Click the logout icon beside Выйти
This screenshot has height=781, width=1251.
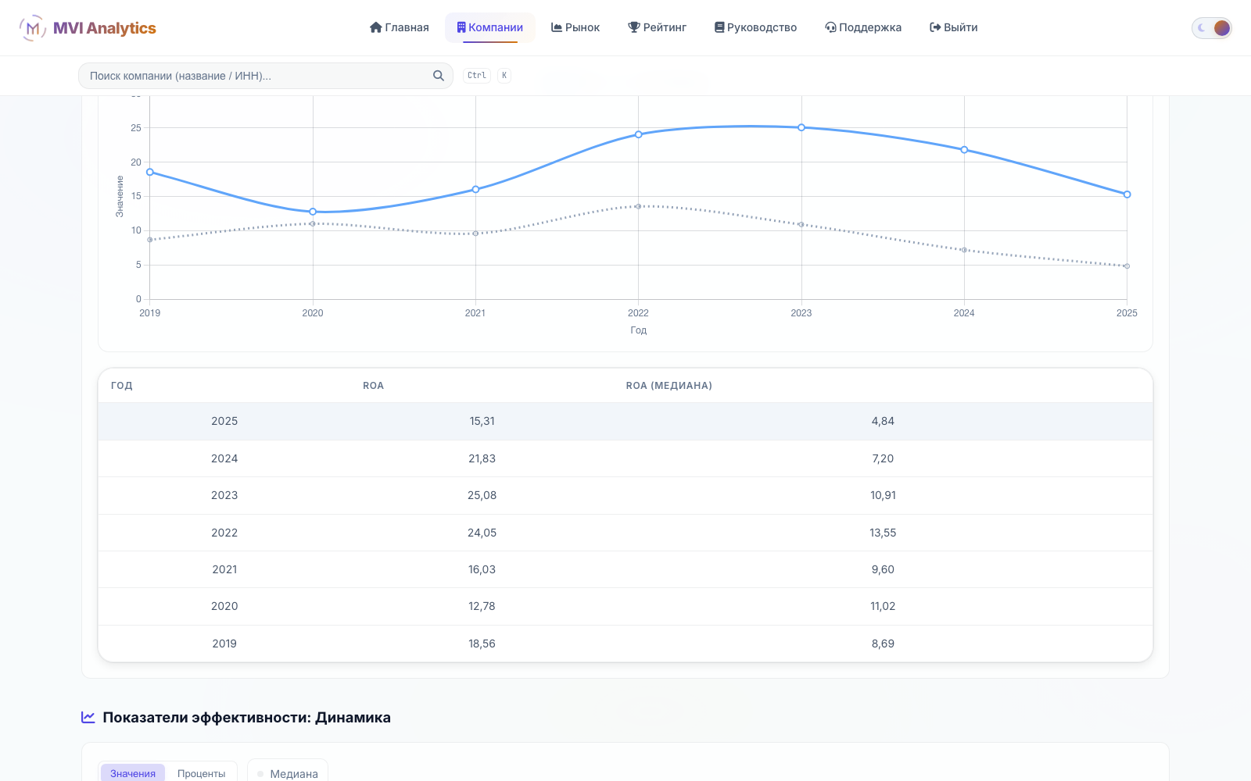(935, 27)
